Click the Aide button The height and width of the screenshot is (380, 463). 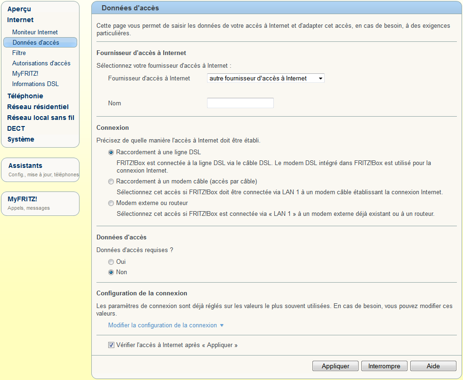coord(433,366)
